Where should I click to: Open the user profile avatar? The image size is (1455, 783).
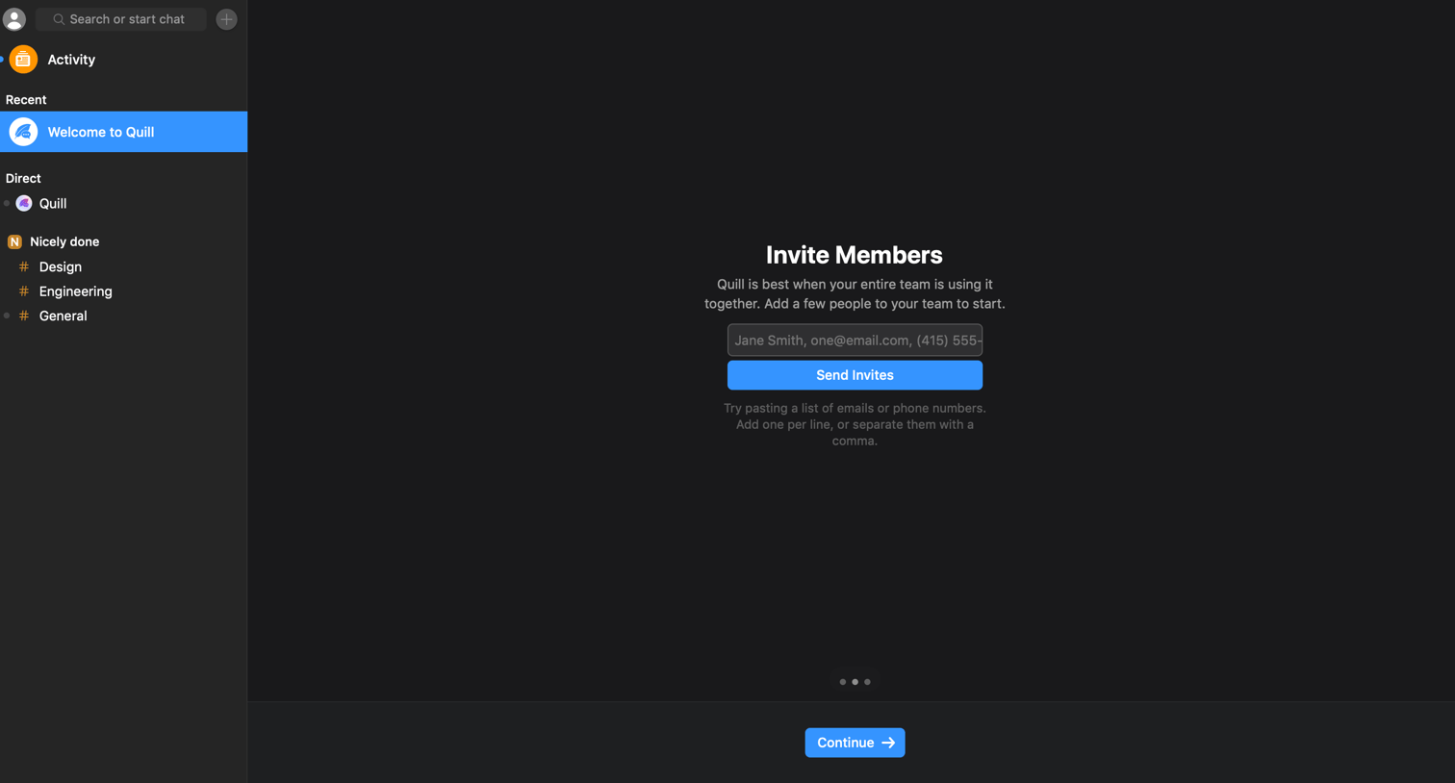pos(14,18)
